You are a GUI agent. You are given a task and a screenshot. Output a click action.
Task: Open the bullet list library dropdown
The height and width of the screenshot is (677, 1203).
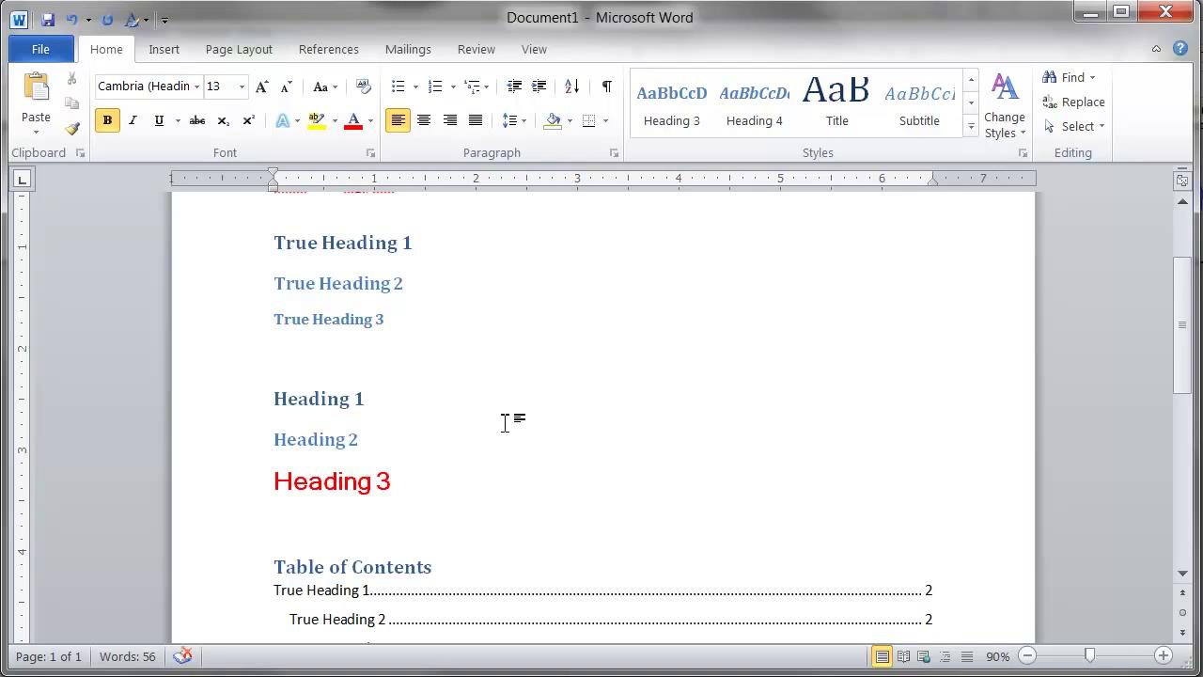point(414,87)
